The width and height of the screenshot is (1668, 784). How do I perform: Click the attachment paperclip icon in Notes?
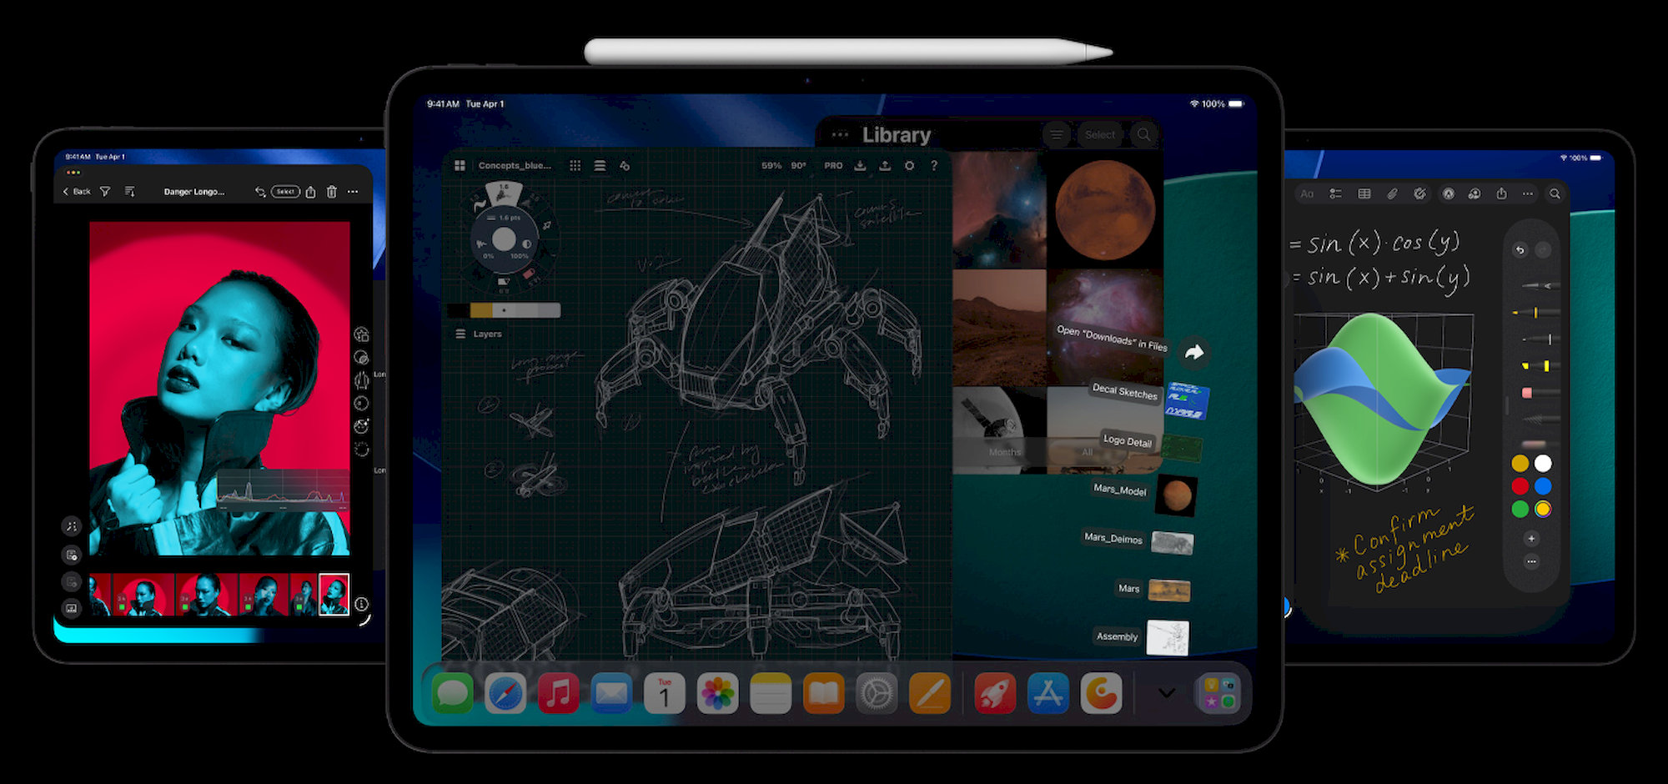(x=1392, y=193)
